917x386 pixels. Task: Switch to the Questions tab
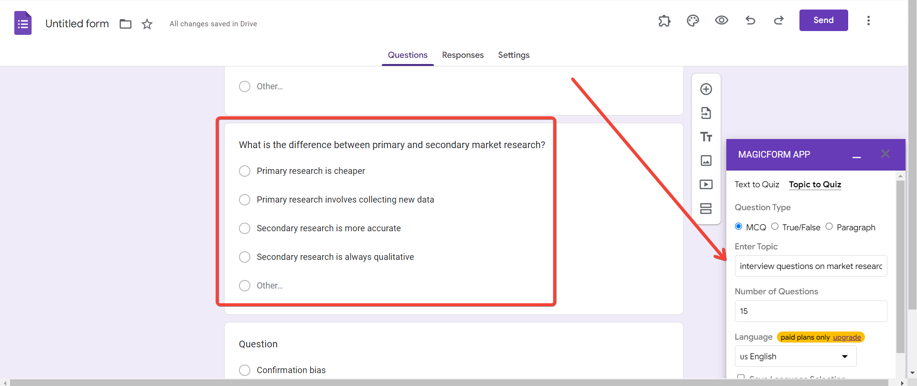[408, 55]
